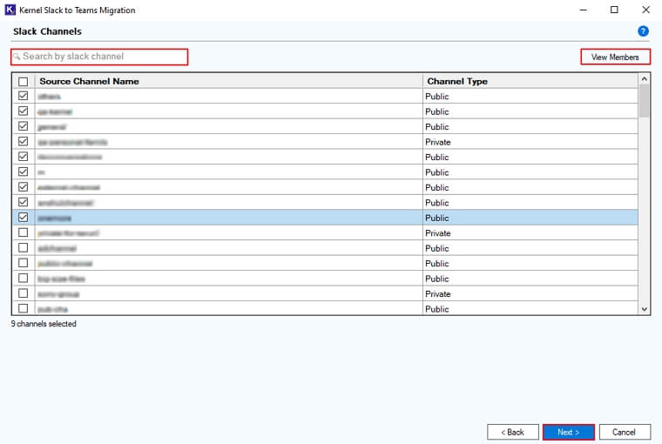Check the first unchecked Private row's checkbox
662x444 pixels.
pos(24,232)
